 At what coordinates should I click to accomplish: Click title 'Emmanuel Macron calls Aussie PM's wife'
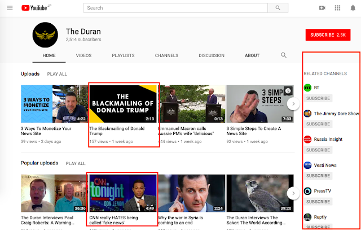(x=186, y=131)
